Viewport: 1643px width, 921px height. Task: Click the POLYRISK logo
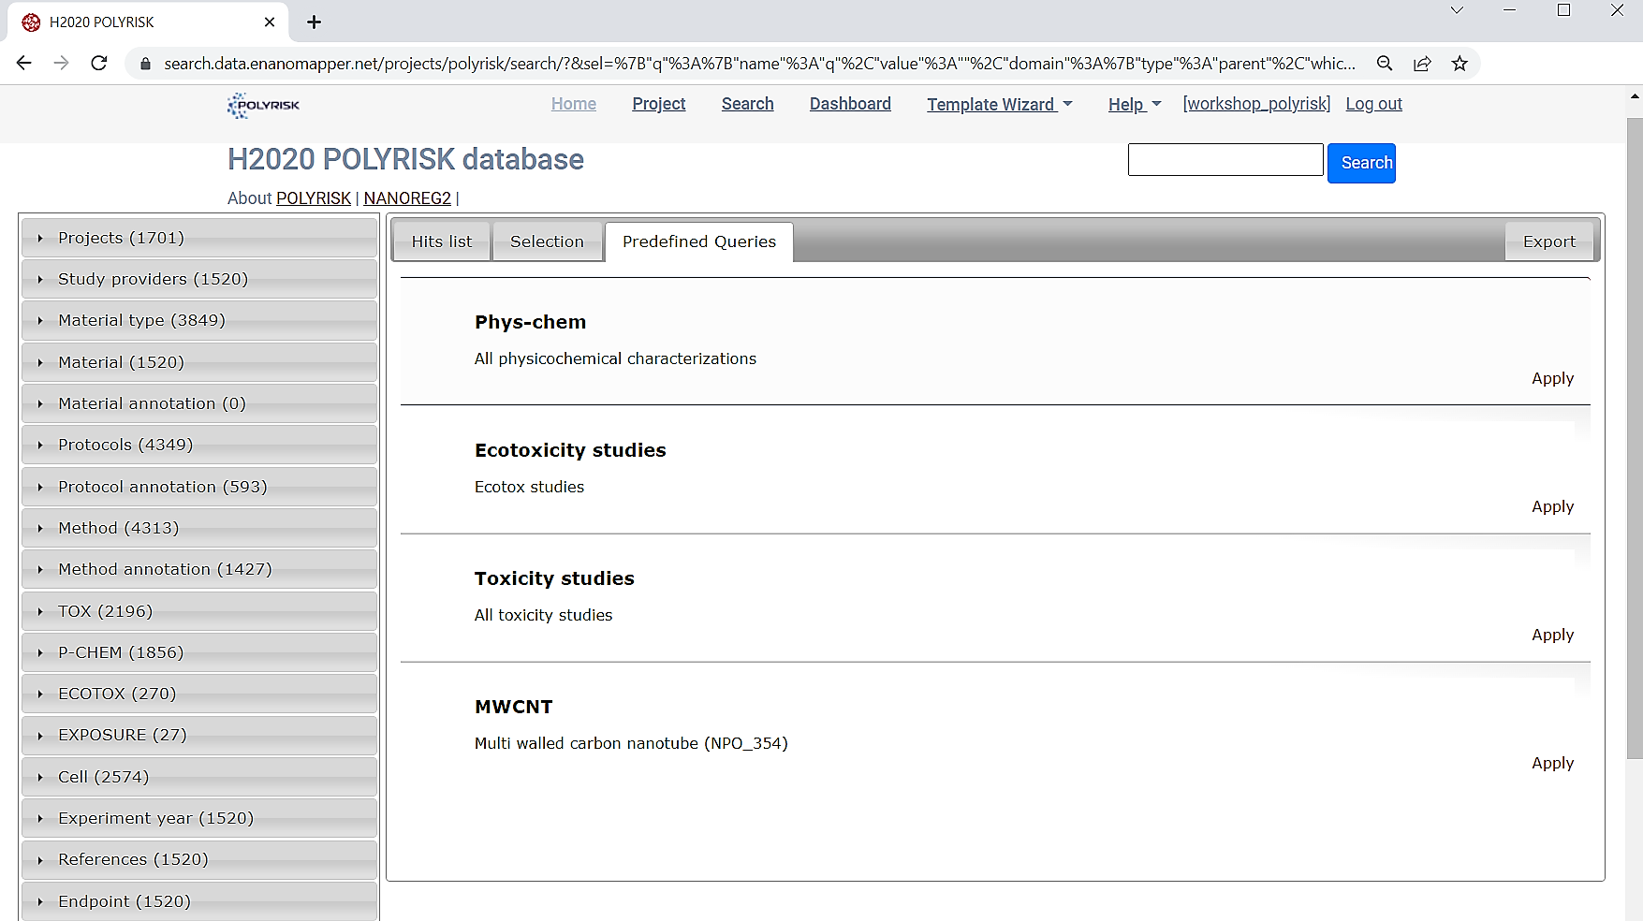[x=263, y=105]
